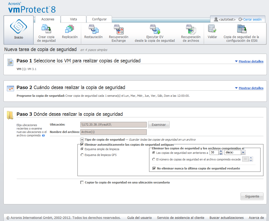This screenshot has width=269, height=221.
Task: Expand Tipo de copia de seguridad section
Action: click(x=82, y=140)
